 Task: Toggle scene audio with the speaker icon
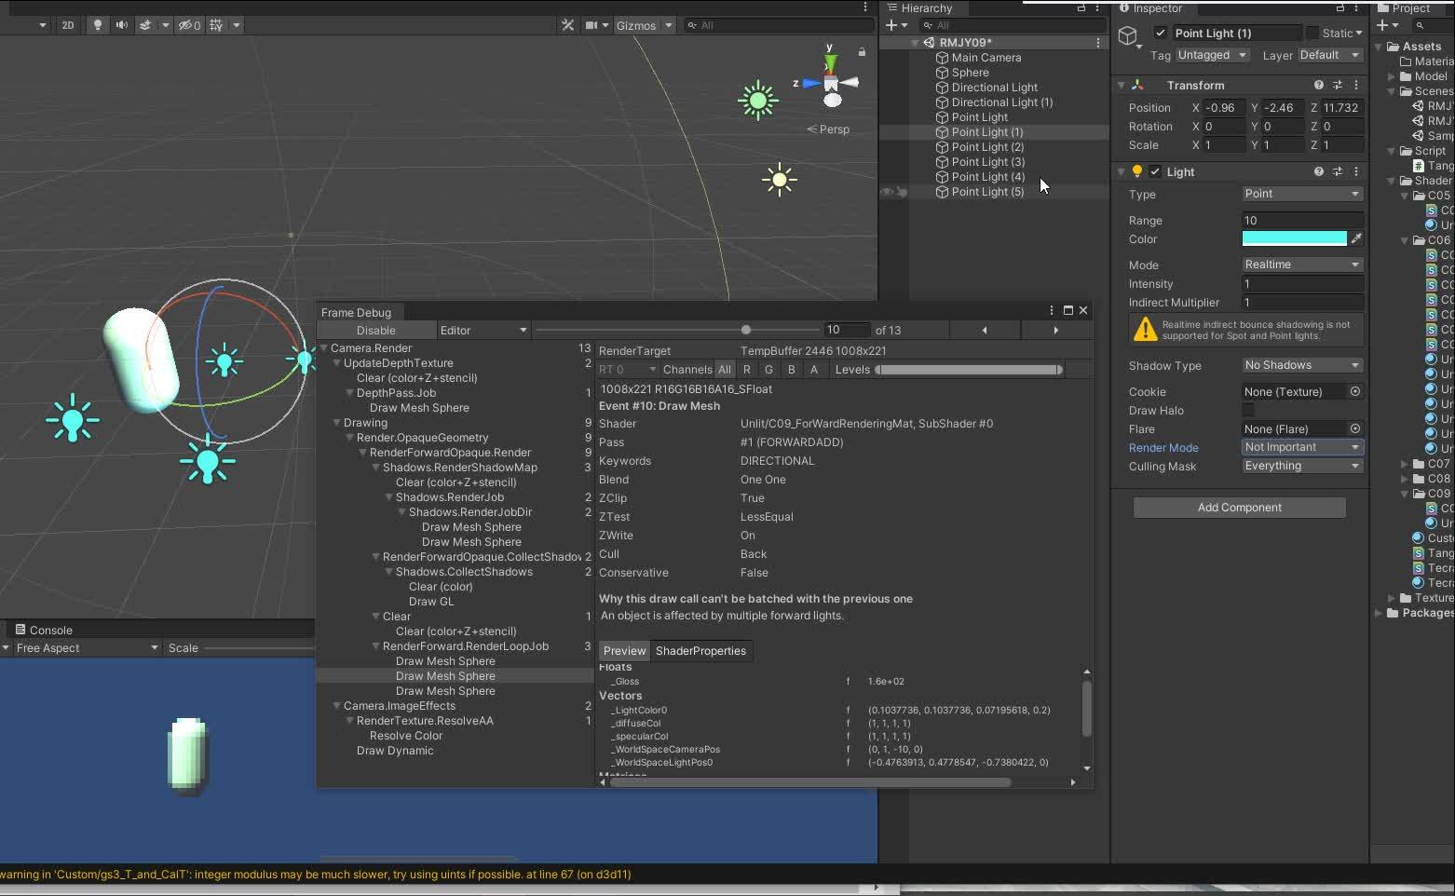pos(122,25)
